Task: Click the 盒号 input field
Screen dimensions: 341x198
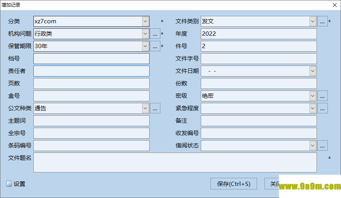Action: tap(91, 96)
